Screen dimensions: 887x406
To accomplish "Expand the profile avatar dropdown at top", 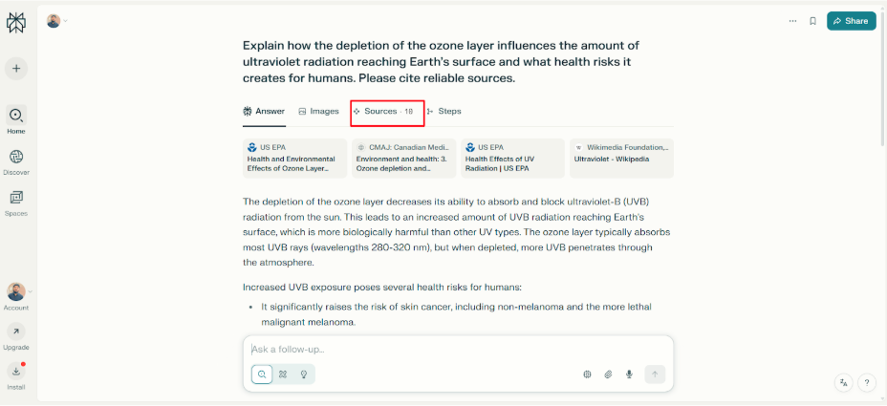I will 57,21.
